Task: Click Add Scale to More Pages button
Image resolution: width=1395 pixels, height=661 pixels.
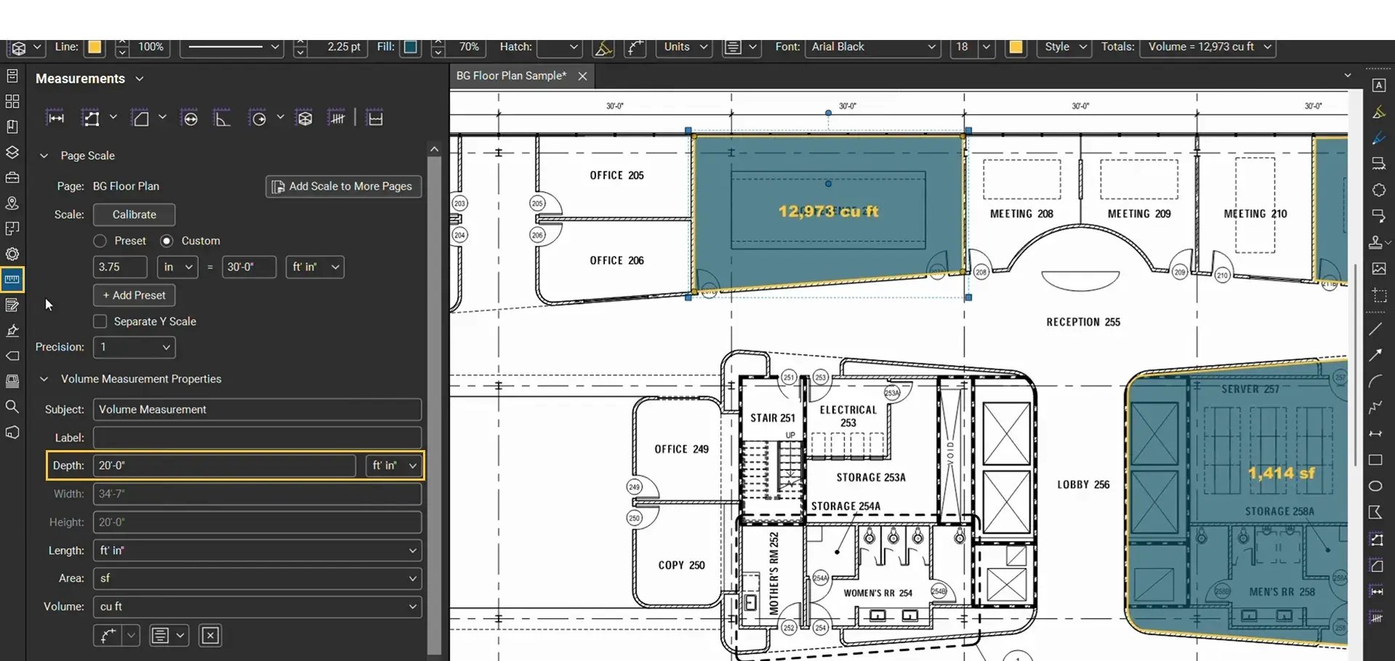Action: pos(343,186)
